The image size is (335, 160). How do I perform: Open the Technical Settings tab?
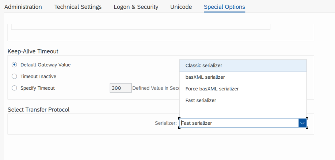coord(78,7)
